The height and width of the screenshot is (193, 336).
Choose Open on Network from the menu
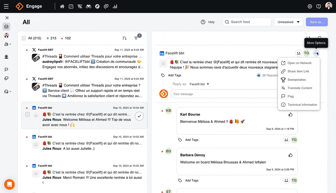299,63
